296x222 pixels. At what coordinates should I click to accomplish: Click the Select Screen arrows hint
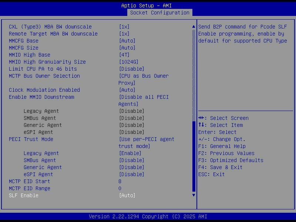[223, 118]
